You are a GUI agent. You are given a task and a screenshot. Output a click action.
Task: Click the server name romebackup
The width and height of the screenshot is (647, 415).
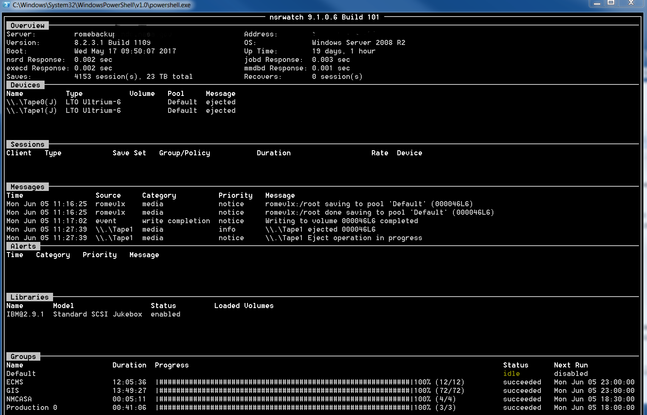point(94,34)
